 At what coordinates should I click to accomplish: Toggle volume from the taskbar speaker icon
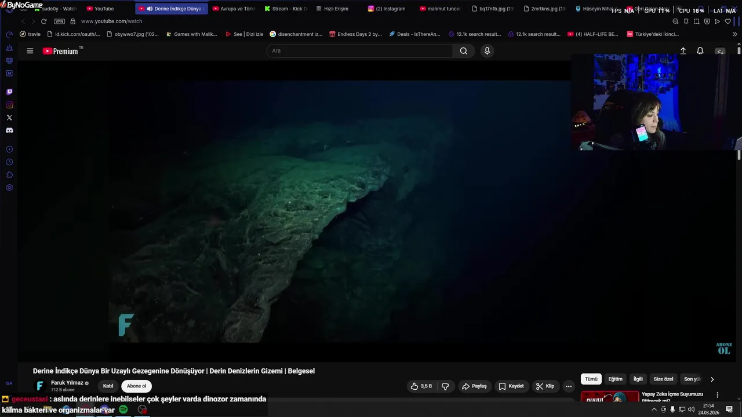point(691,409)
